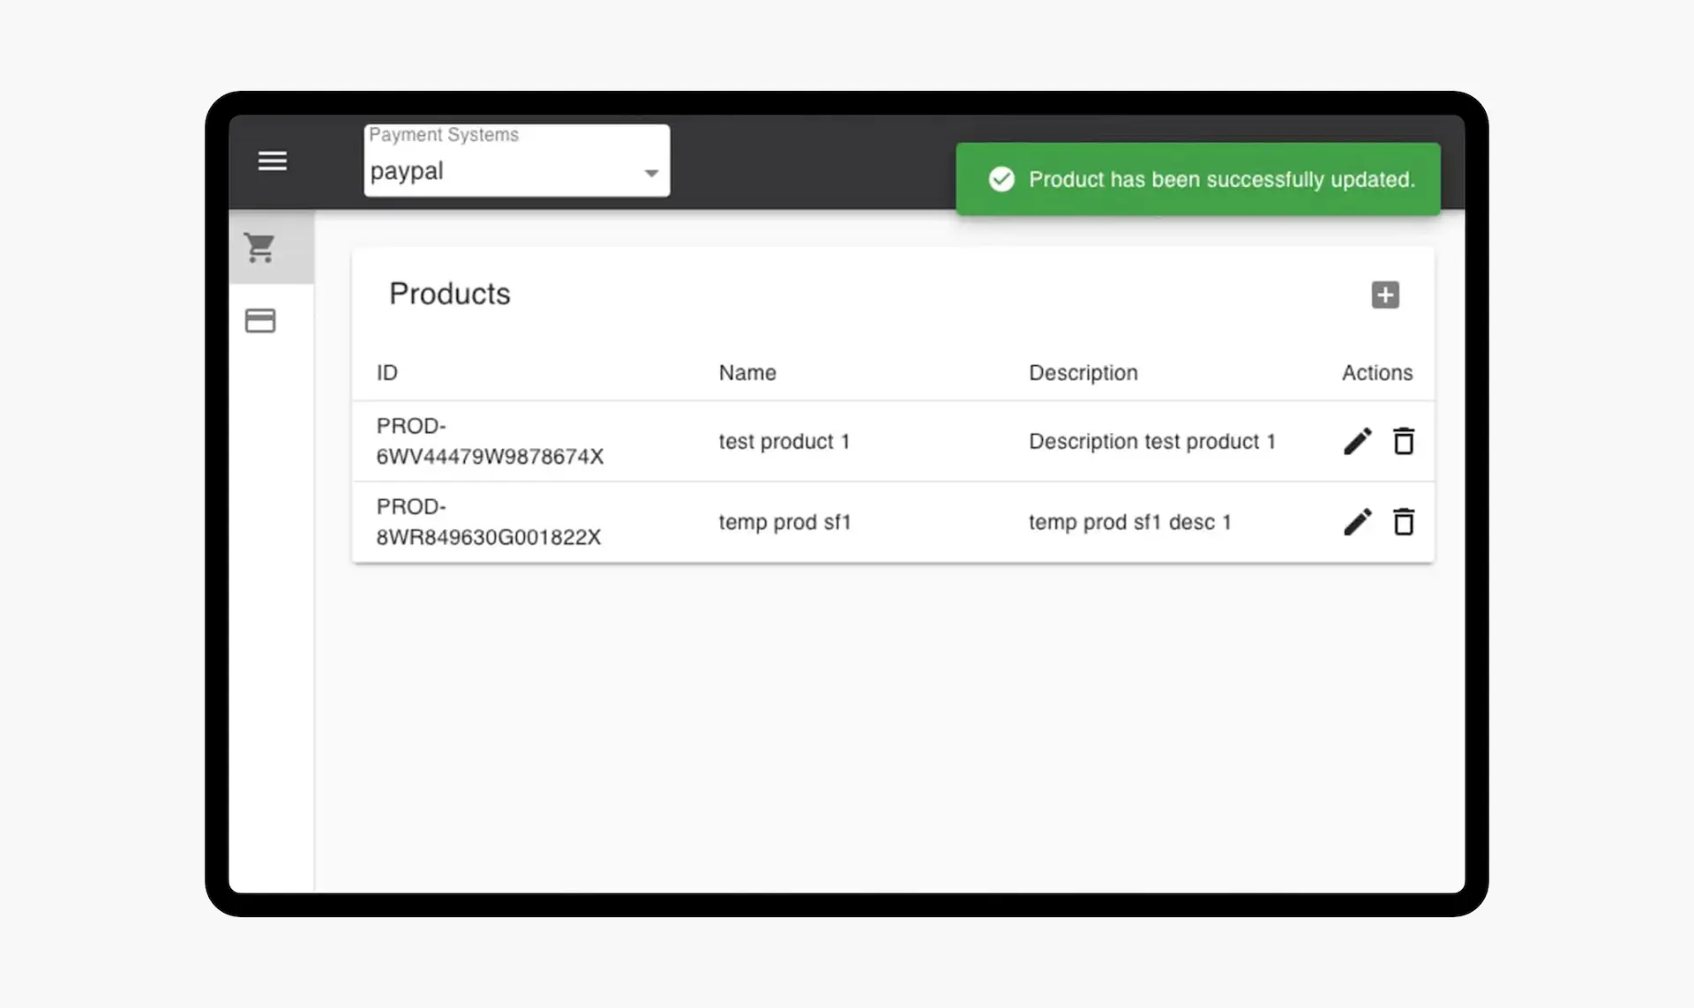
Task: Click the checkmark icon in success notification
Action: pos(1001,179)
